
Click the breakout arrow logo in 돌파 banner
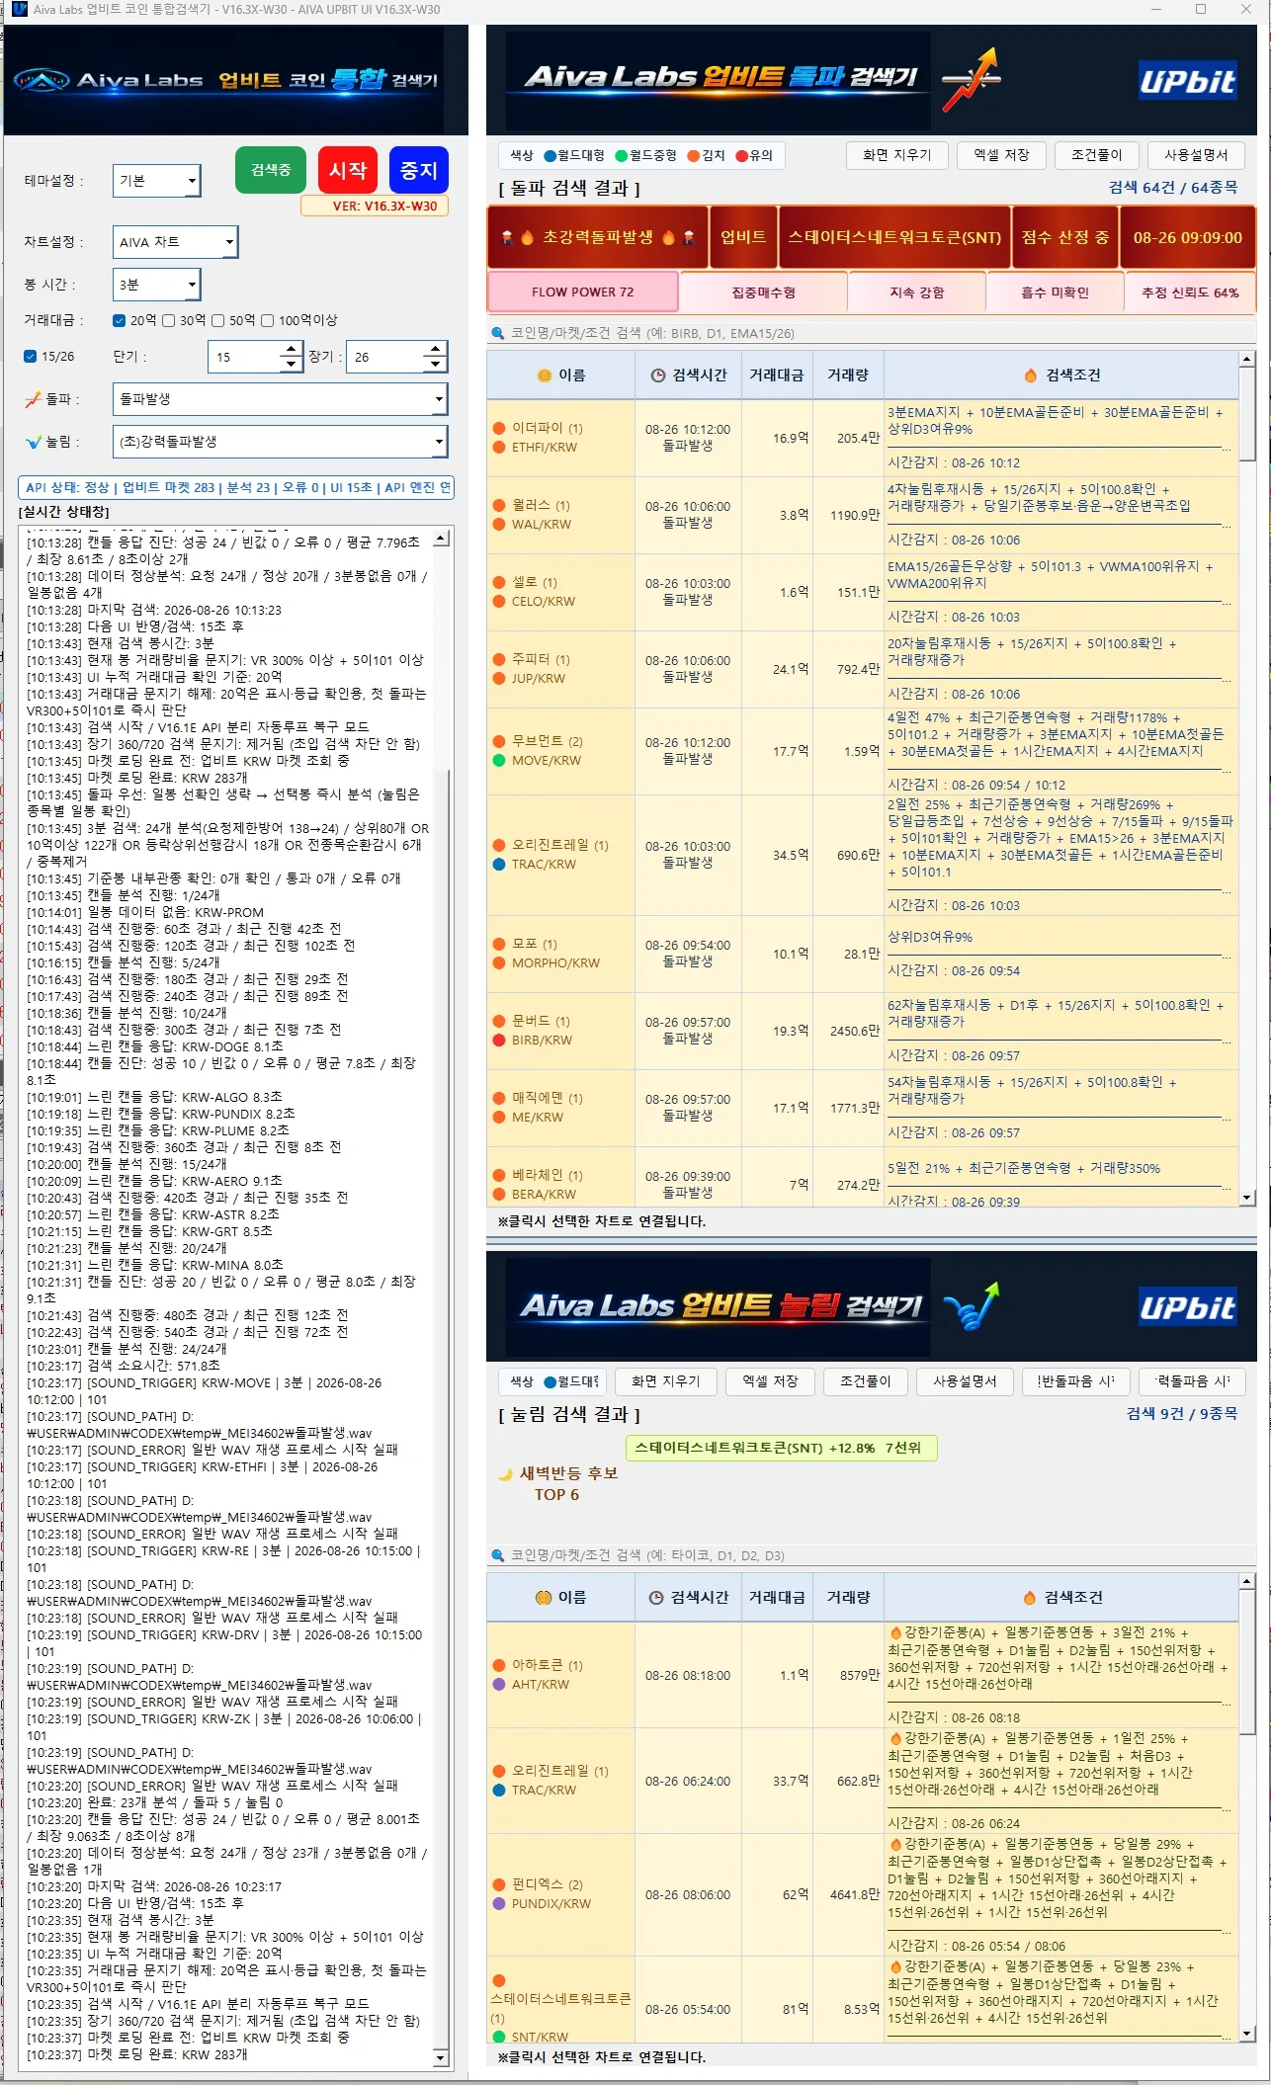(x=972, y=80)
